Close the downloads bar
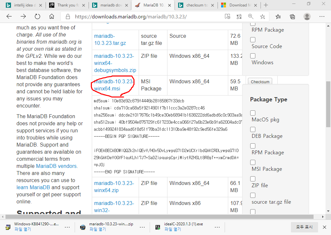The height and width of the screenshot is (235, 331). coord(325,227)
